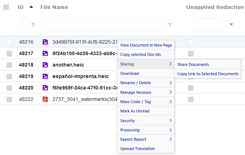Sort by the ID column header
This screenshot has width=245, height=155.
[x=20, y=7]
